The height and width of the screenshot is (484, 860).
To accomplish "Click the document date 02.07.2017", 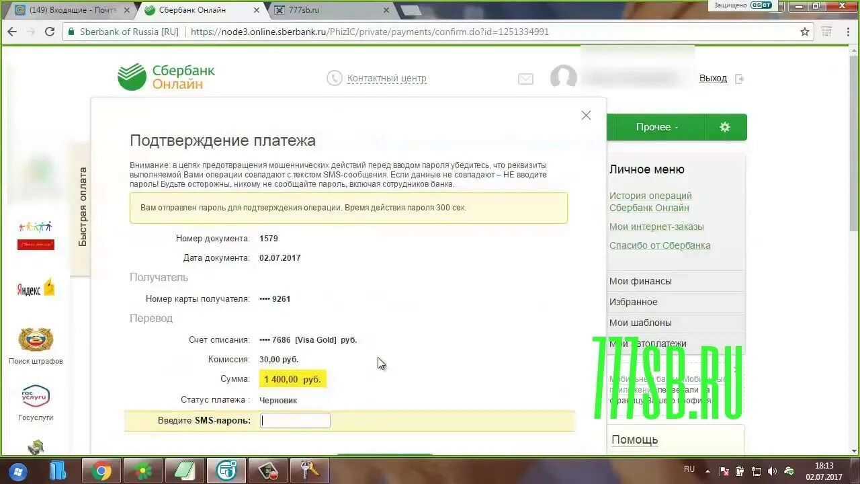I will pyautogui.click(x=280, y=258).
